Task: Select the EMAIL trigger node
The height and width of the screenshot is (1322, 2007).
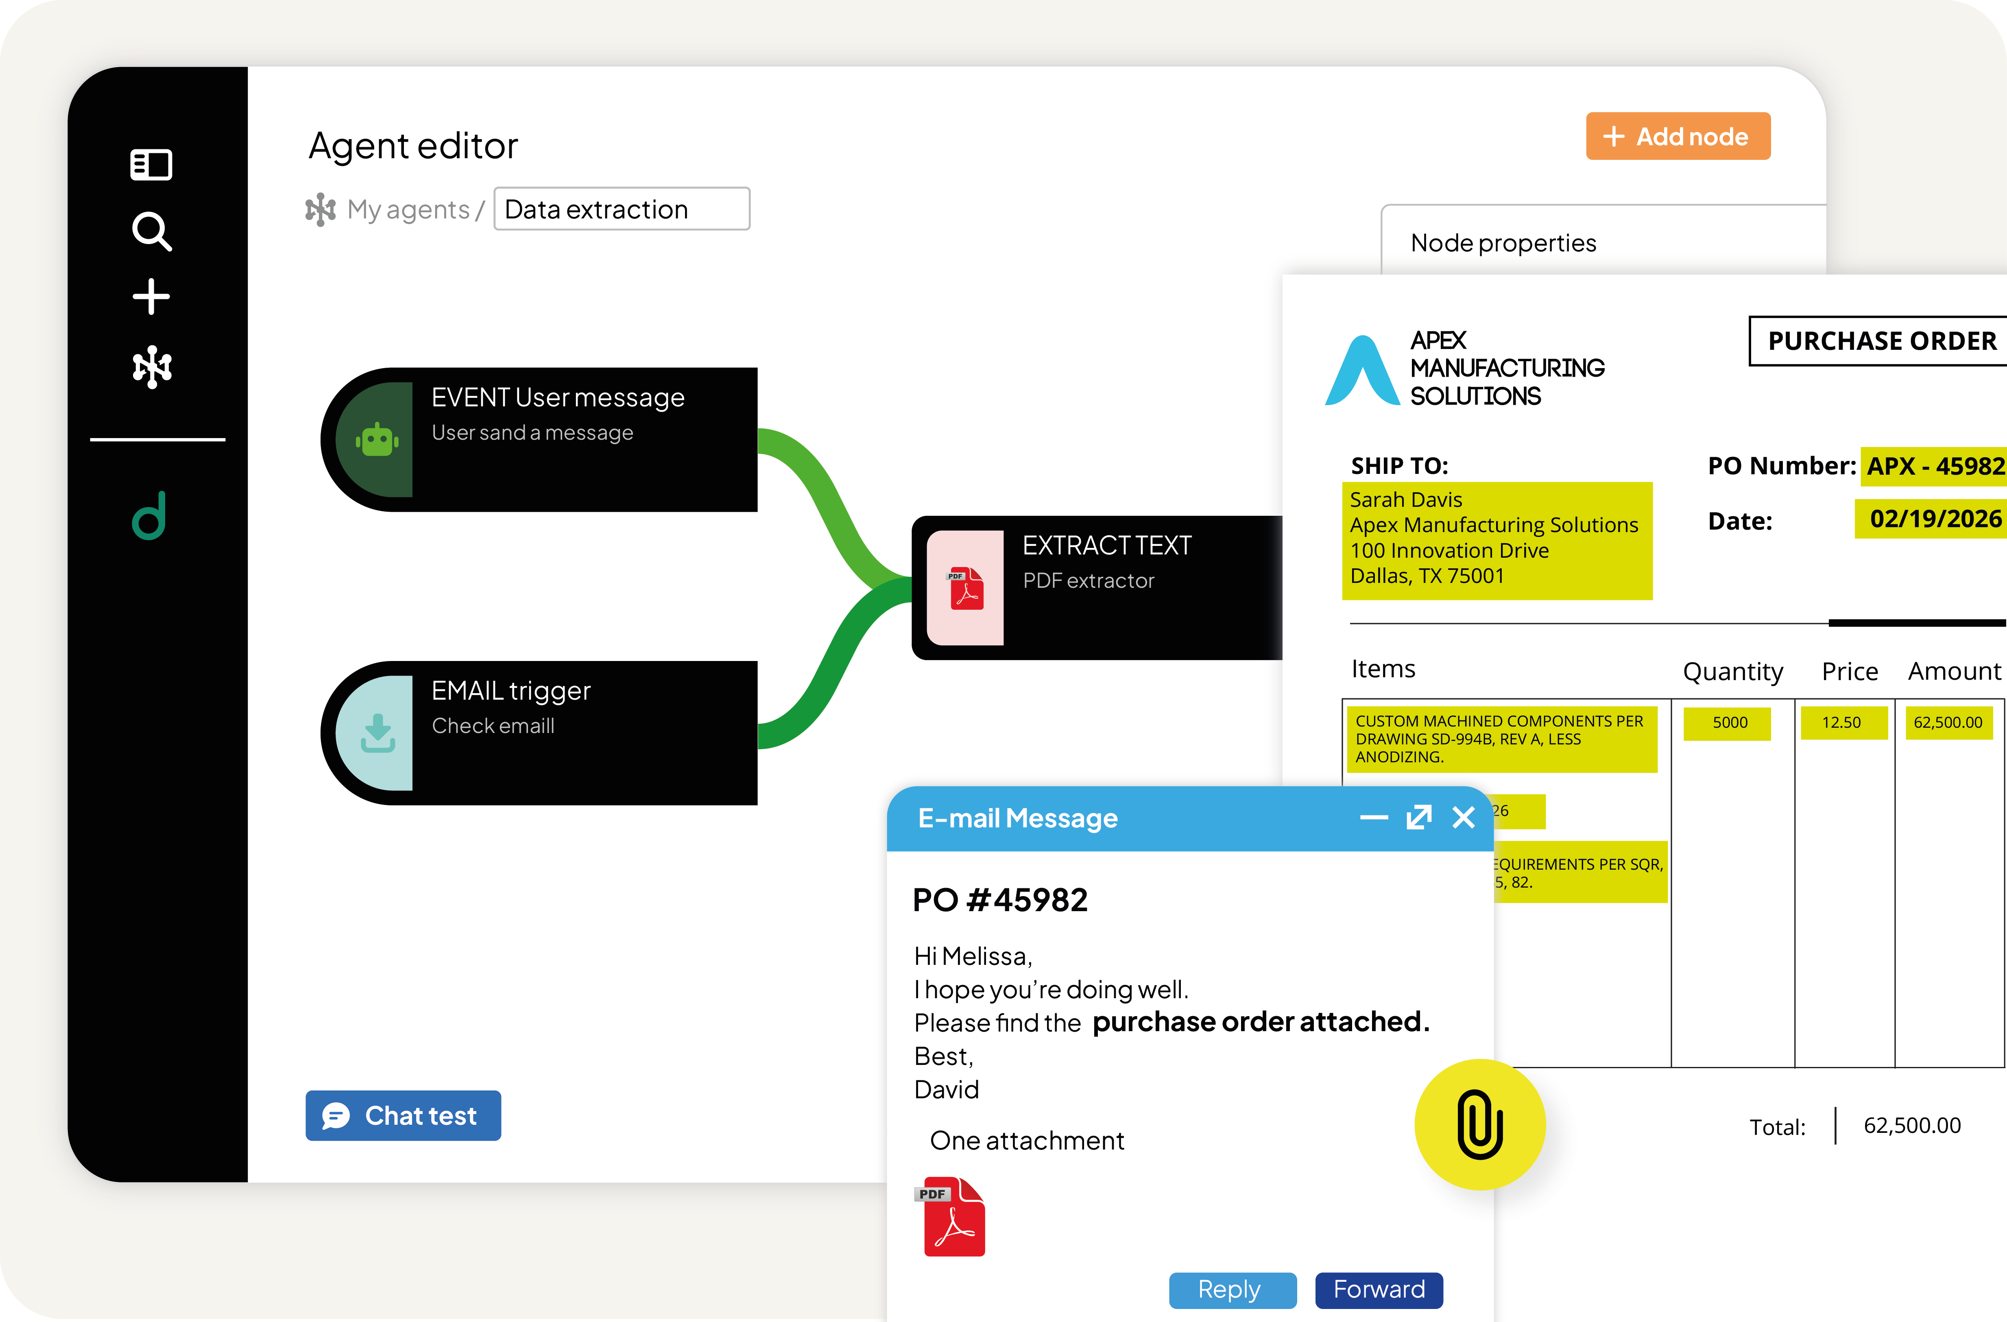Action: (x=540, y=733)
